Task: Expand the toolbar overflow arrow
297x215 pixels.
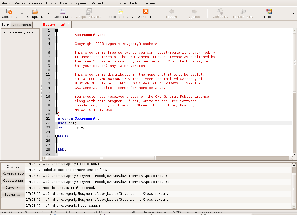Action: click(293, 13)
